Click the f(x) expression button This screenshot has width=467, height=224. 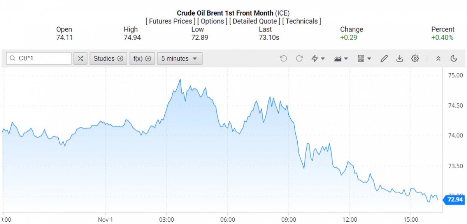(x=142, y=58)
